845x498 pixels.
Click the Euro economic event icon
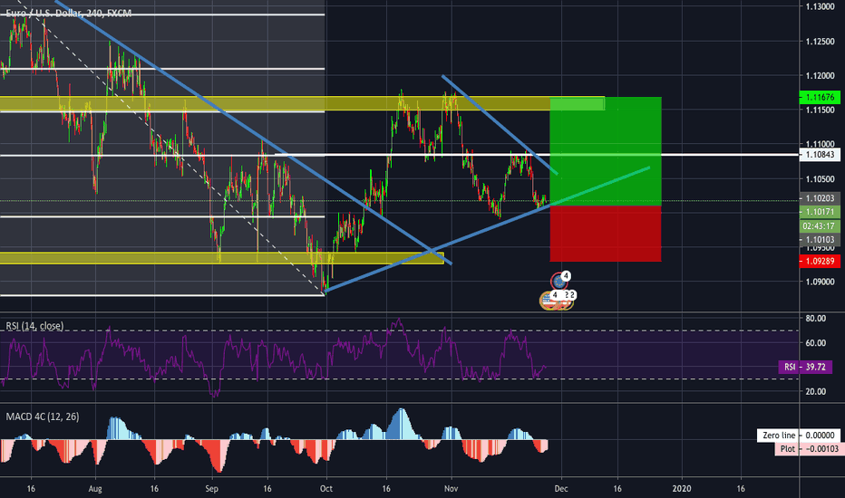point(559,280)
